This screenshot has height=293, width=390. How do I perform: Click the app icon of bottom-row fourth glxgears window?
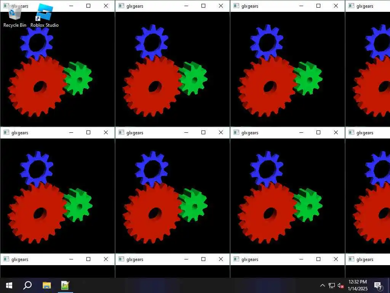coord(351,259)
